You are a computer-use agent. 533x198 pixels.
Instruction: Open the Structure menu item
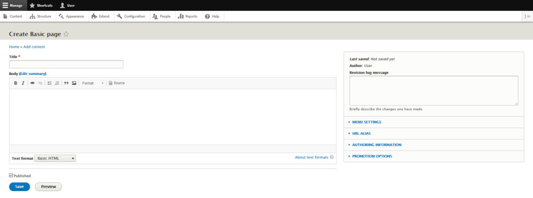click(x=41, y=16)
